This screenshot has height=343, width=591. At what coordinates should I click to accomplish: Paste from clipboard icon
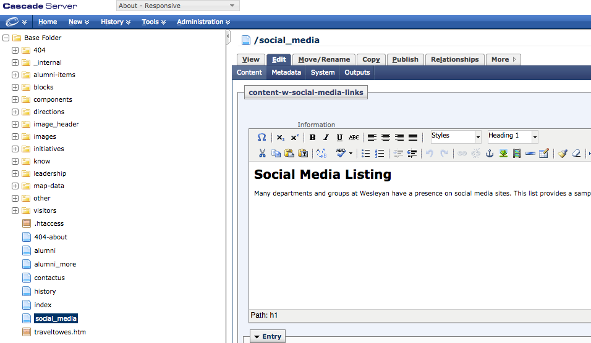point(289,153)
